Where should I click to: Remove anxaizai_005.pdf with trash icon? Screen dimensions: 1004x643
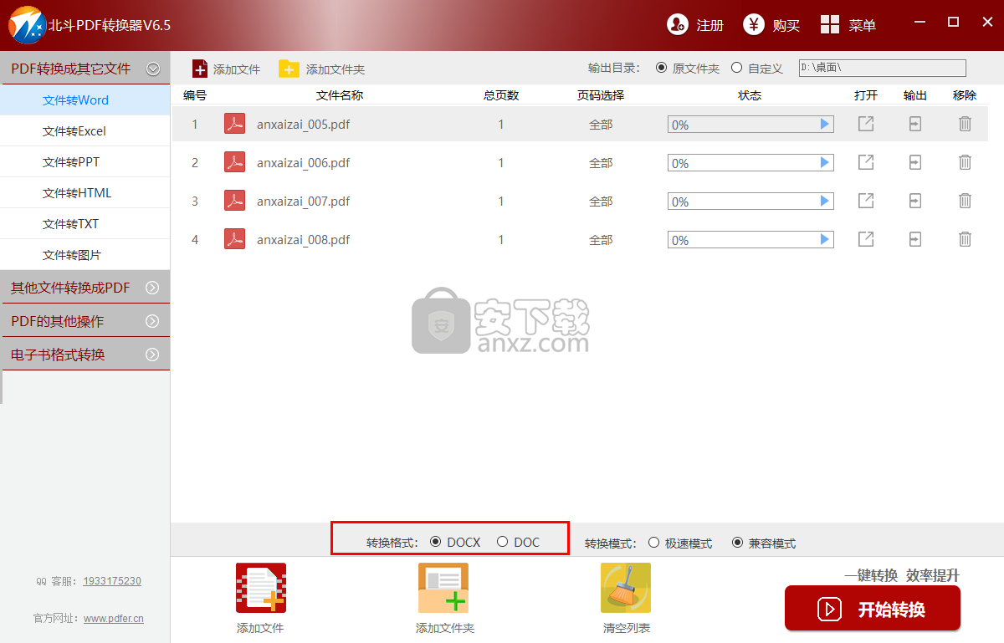(965, 124)
